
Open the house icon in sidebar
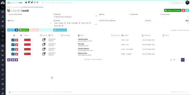3,22
